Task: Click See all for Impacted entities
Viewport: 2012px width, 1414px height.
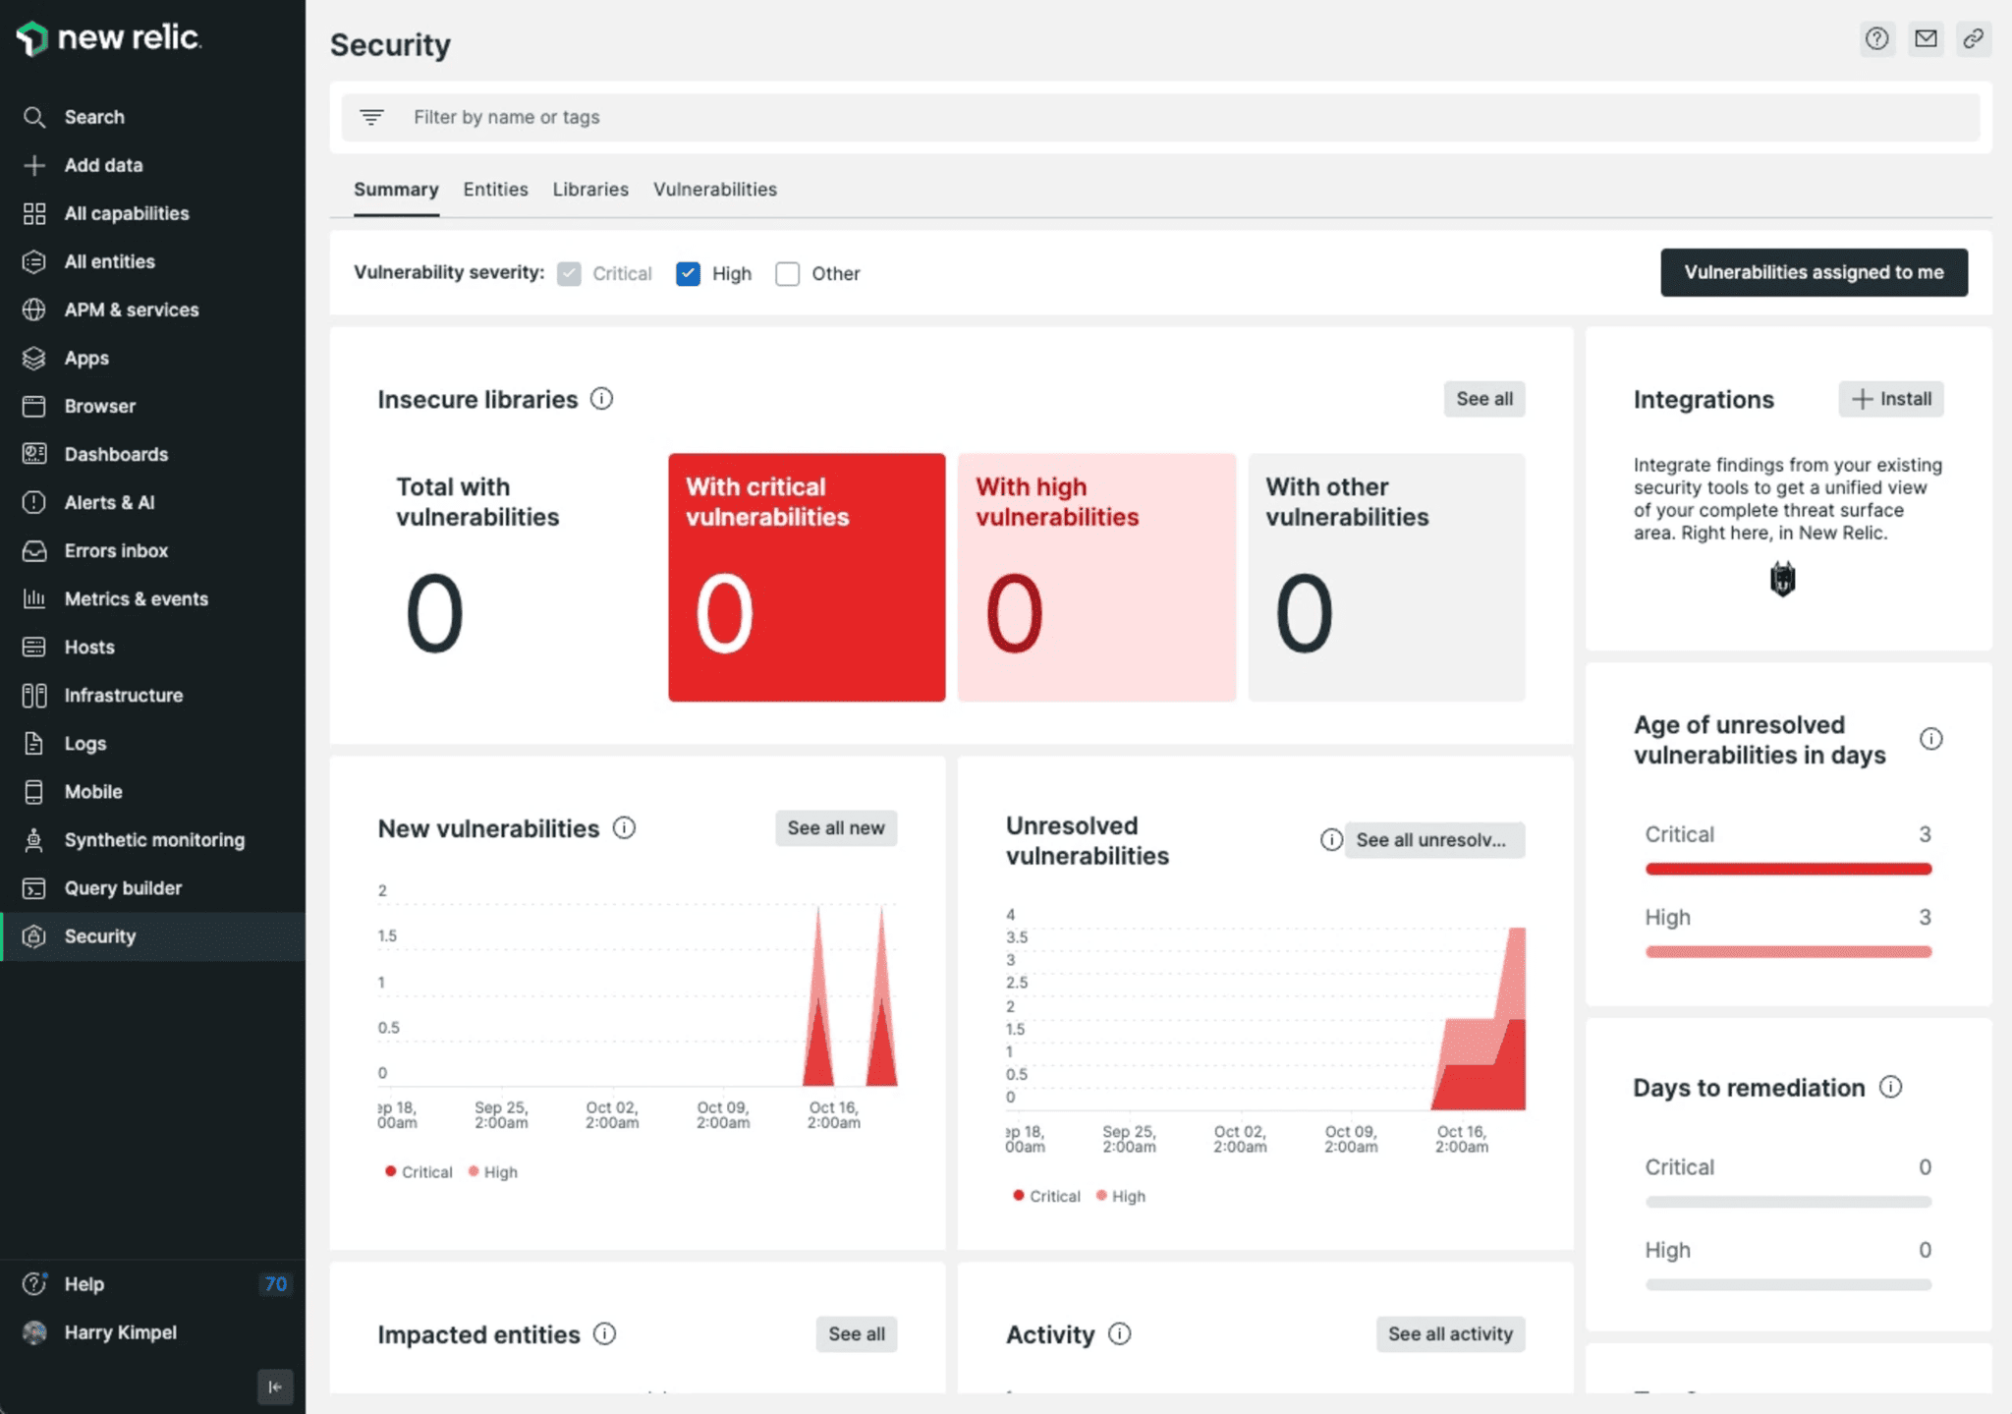Action: (x=856, y=1333)
